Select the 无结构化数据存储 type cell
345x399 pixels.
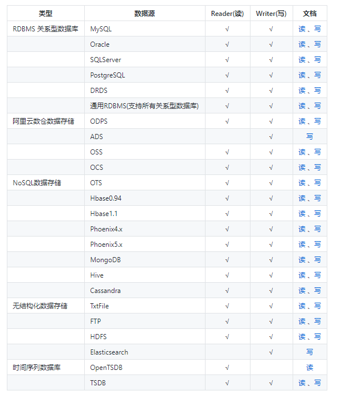pos(46,306)
